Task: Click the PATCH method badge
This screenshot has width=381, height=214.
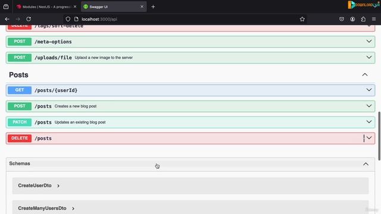Action: [20, 122]
